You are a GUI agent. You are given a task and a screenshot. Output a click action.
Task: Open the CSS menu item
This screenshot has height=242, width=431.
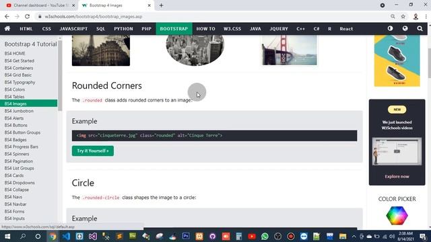coord(46,28)
